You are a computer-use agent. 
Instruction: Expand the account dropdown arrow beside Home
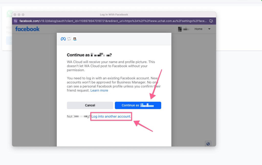[209, 29]
